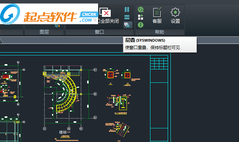Tile windows horizontally with the two-row icon

[x=127, y=17]
